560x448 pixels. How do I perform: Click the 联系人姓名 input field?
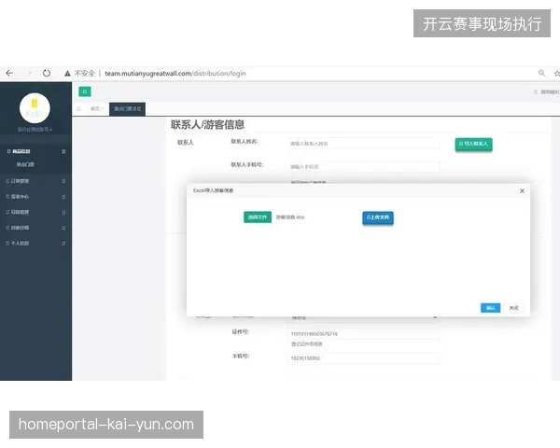(363, 143)
